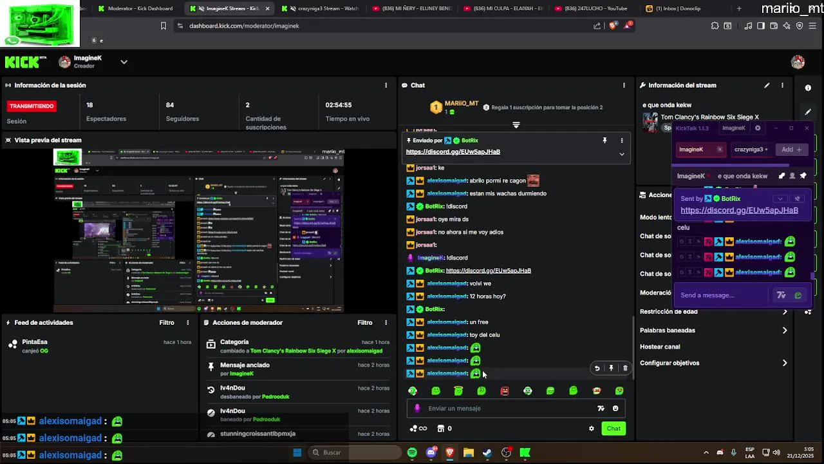Open the discord.gg link in KickTalk pinned message
This screenshot has width=824, height=464.
739,210
